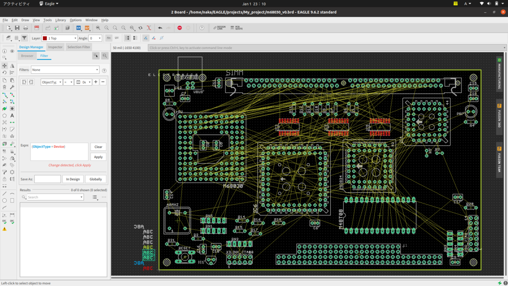Image resolution: width=508 pixels, height=286 pixels.
Task: Click the Save icon in the toolbar
Action: pos(17,28)
